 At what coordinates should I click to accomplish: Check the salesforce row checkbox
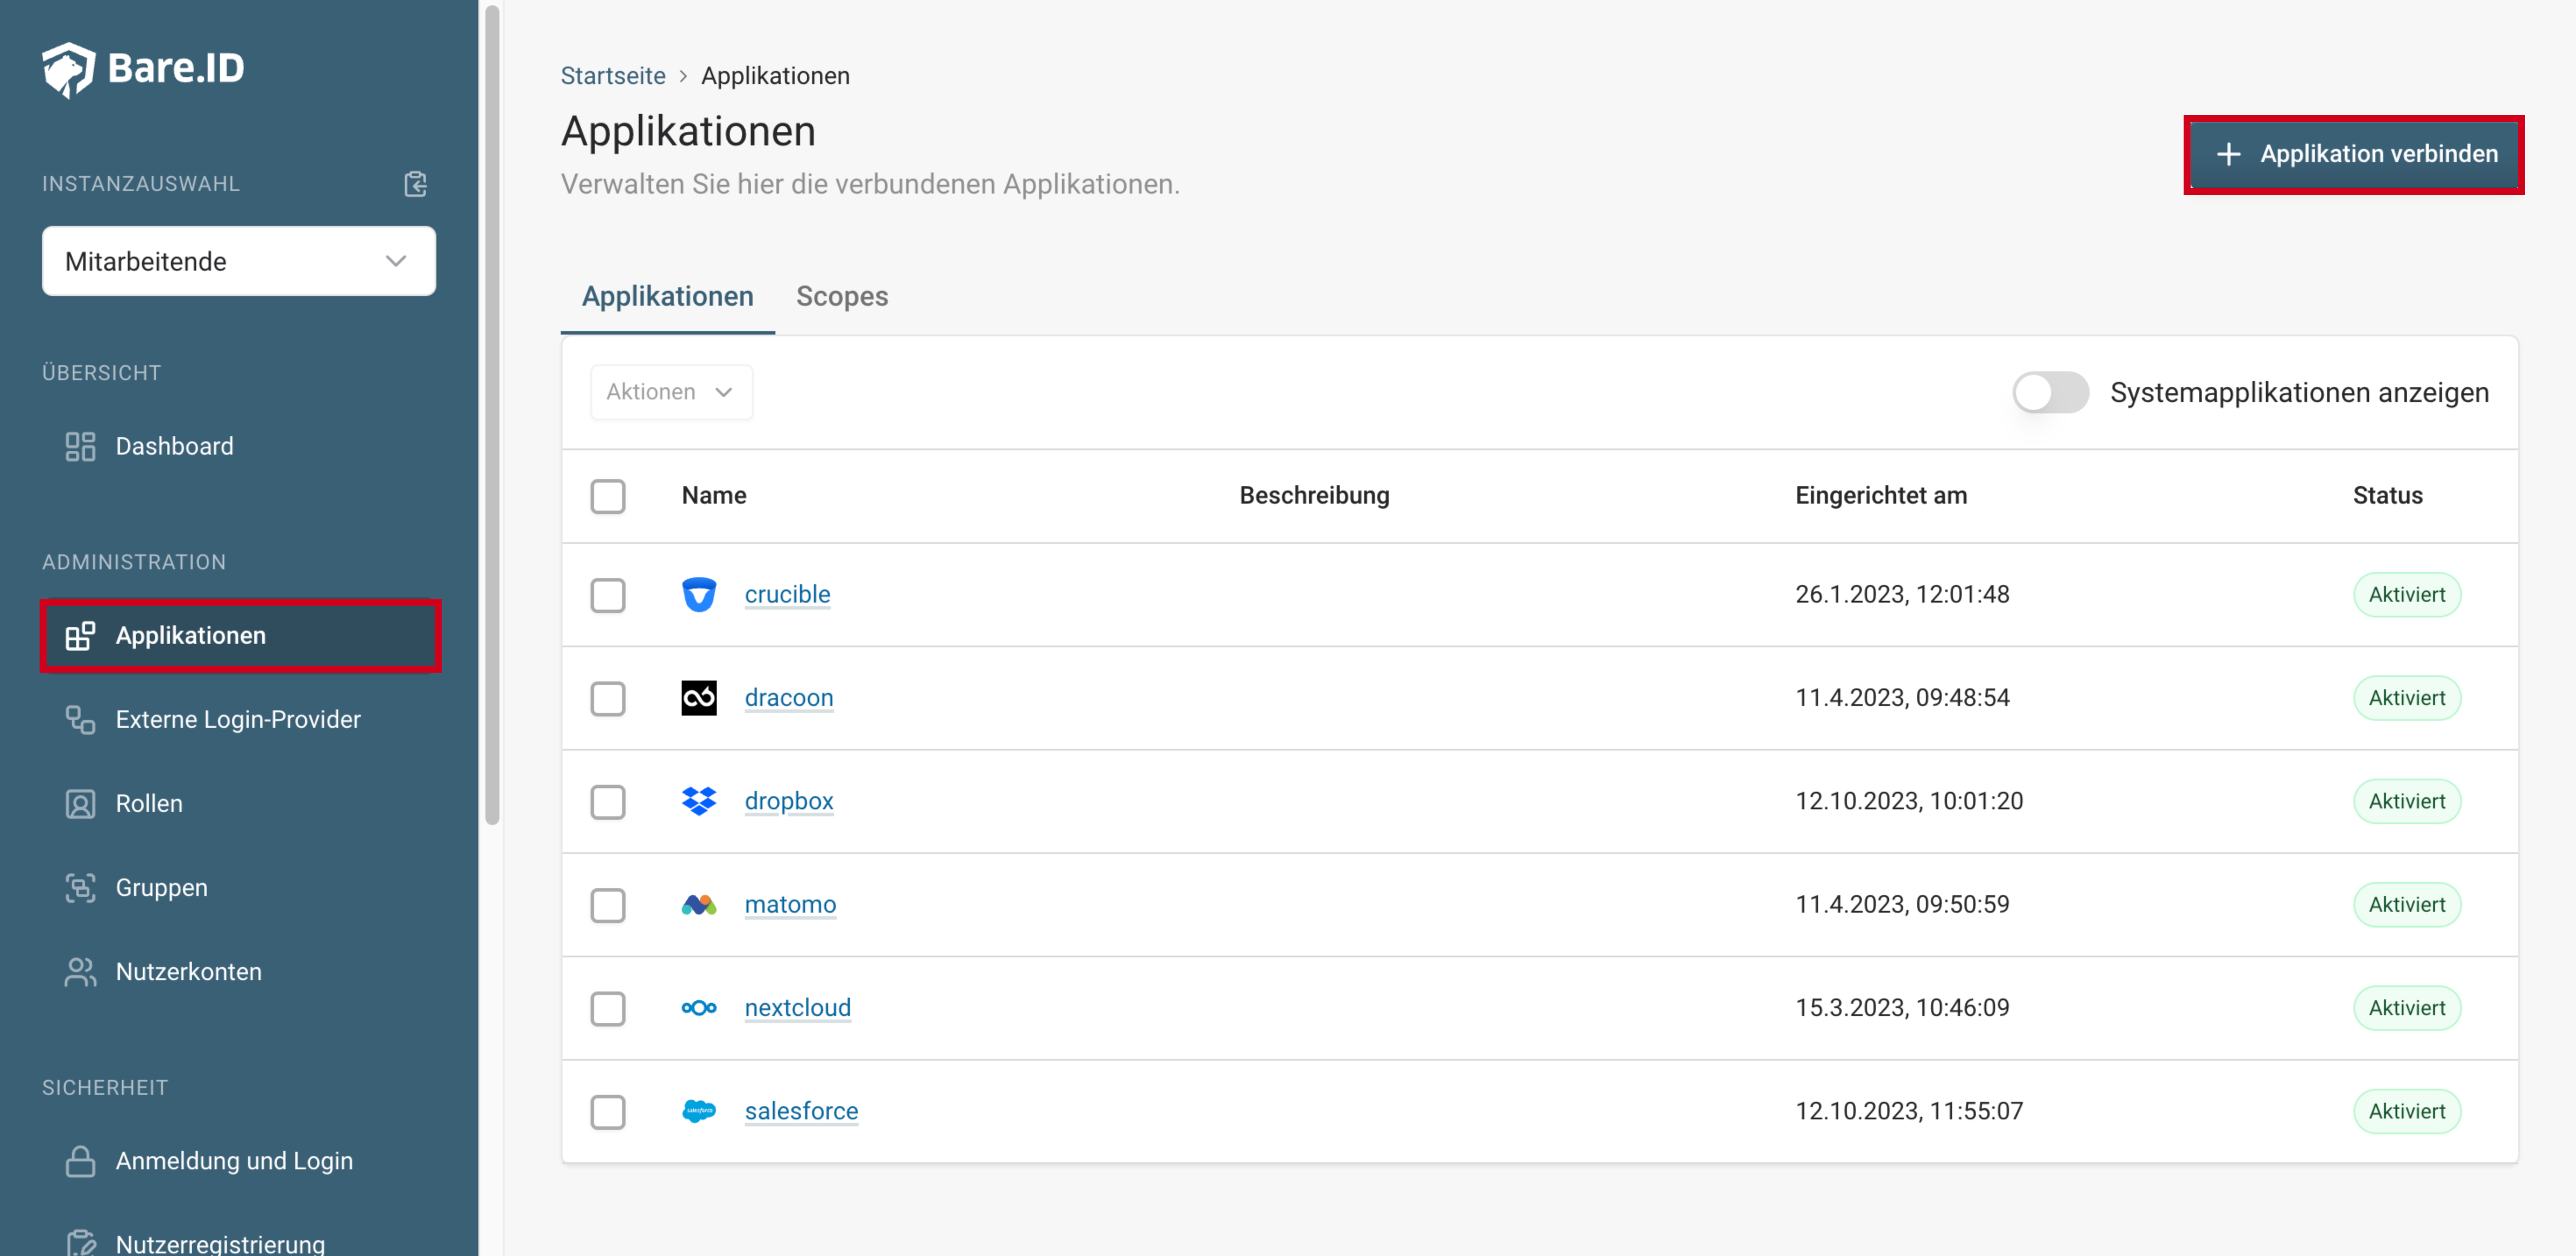(608, 1111)
